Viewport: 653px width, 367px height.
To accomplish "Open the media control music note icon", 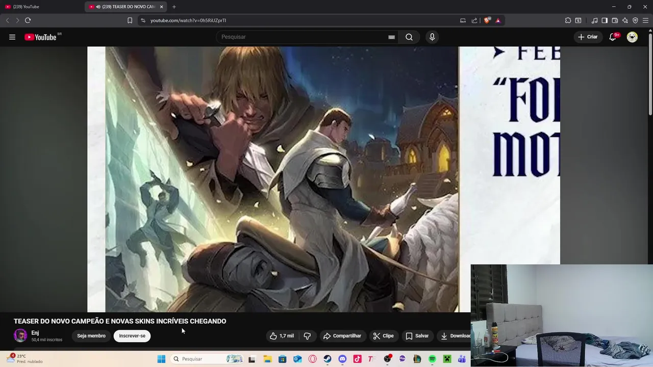I will coord(595,20).
